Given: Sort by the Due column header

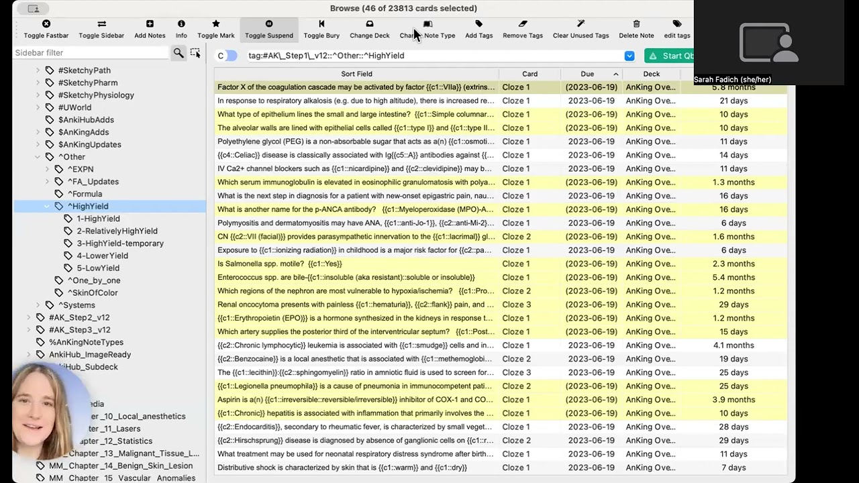Looking at the screenshot, I should [x=591, y=74].
